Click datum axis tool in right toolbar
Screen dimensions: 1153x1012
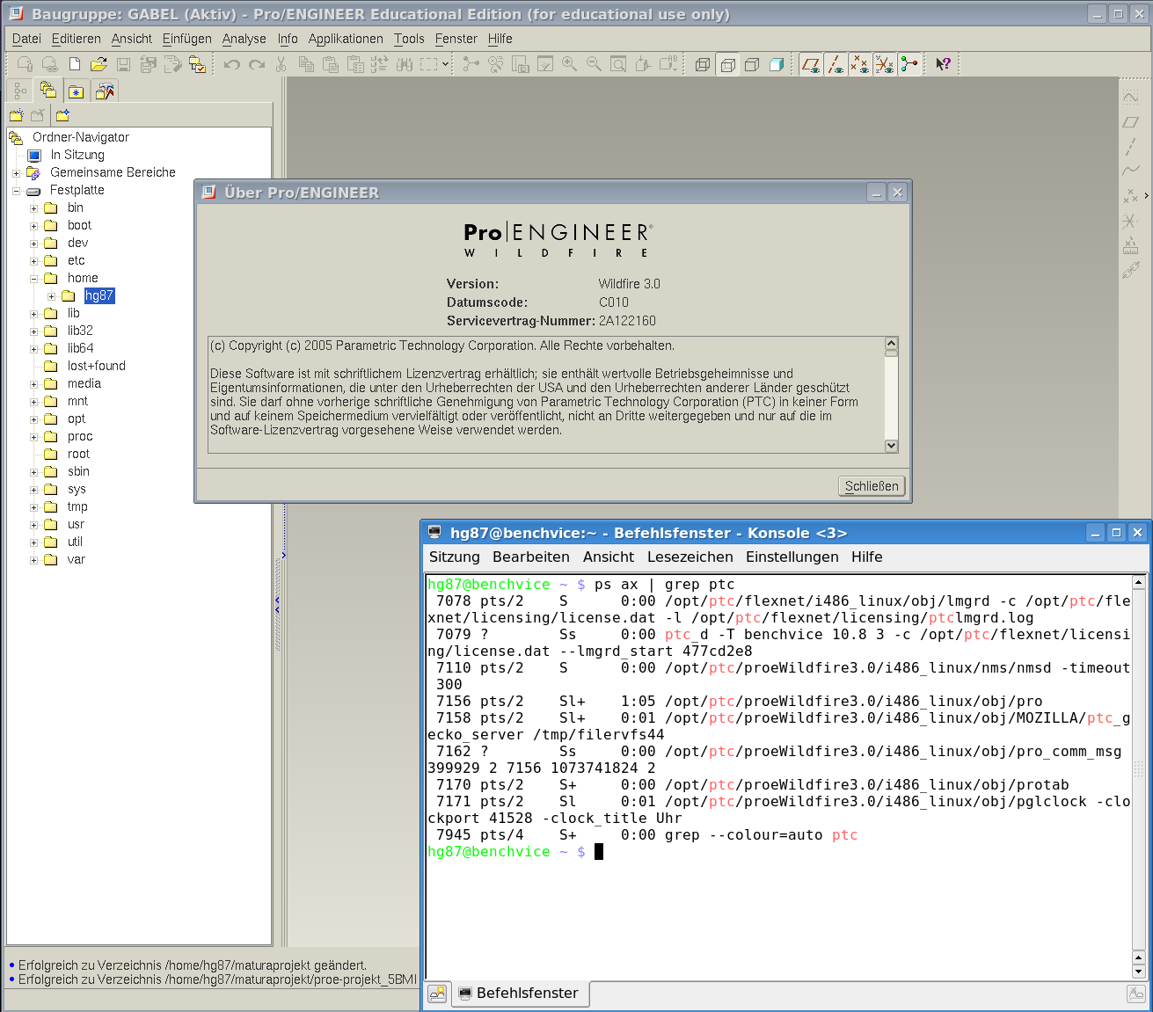pos(1131,147)
